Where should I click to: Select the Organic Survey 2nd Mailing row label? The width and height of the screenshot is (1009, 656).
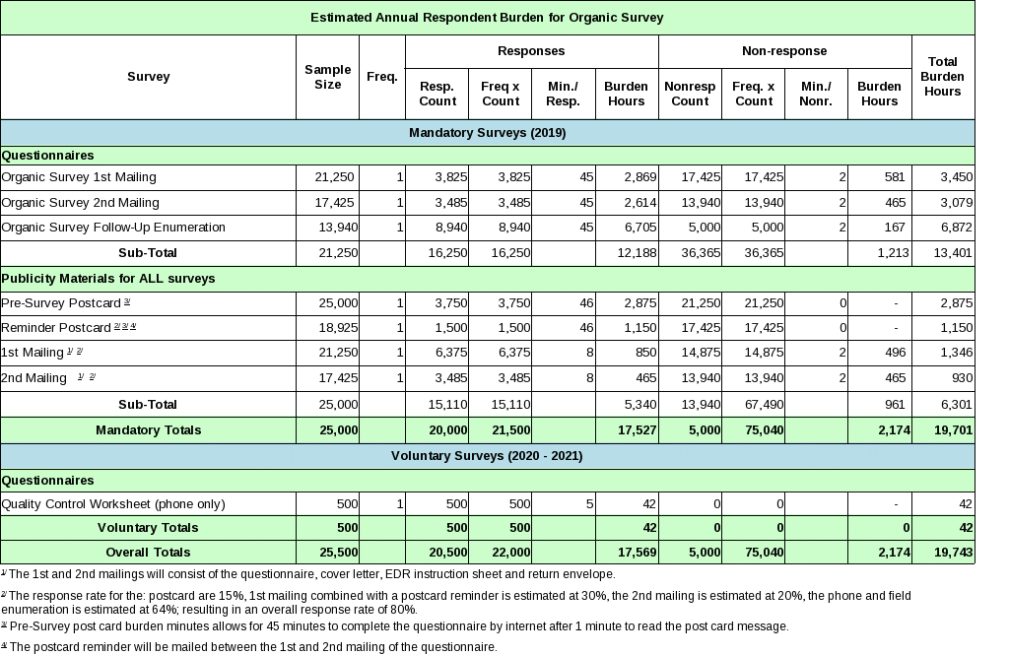81,203
